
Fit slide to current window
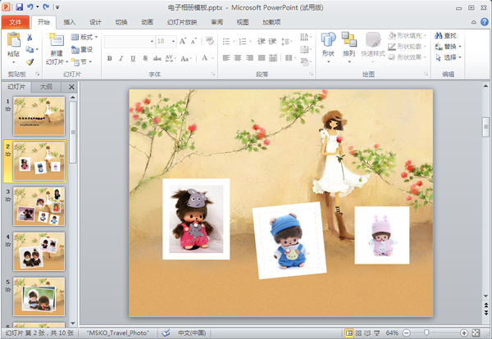476,332
